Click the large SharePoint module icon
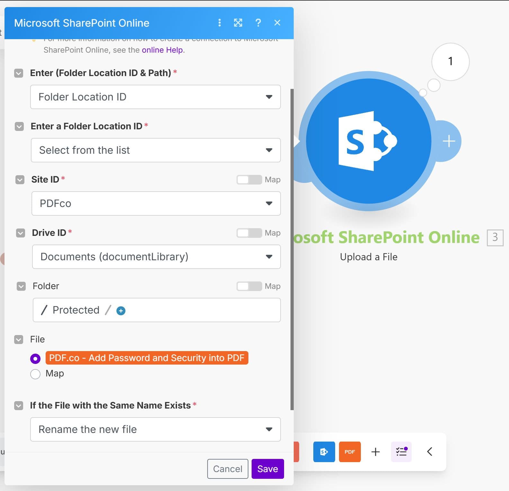509x491 pixels. tap(369, 141)
